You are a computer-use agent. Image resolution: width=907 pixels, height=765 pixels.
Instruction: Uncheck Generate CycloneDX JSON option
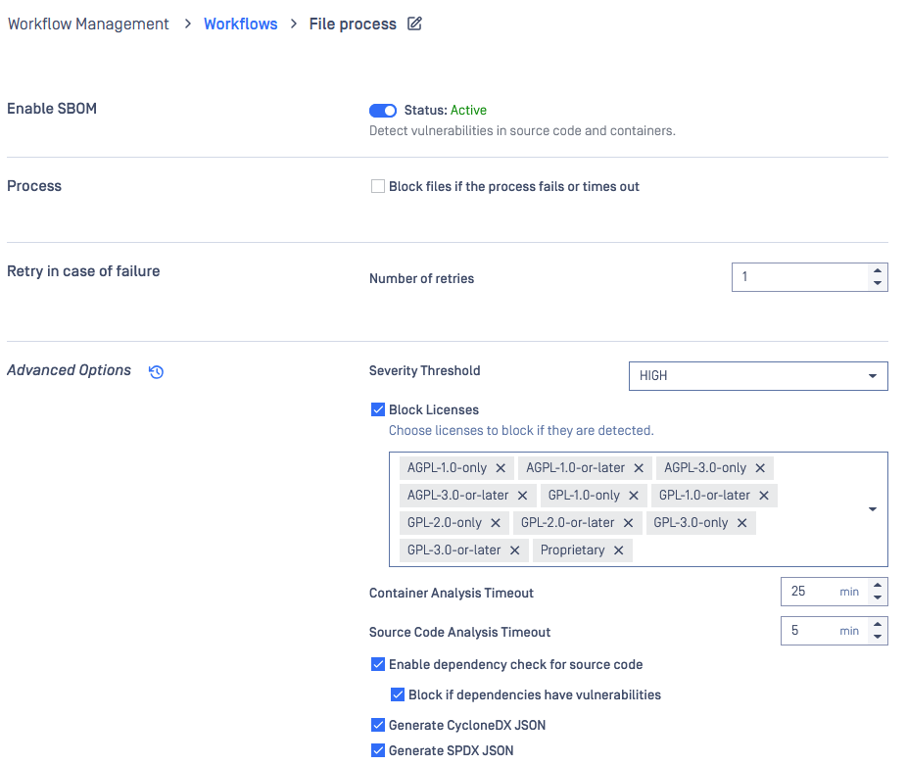(x=378, y=725)
